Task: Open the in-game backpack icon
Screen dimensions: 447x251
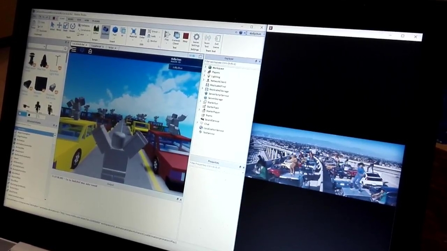Action: pyautogui.click(x=90, y=51)
